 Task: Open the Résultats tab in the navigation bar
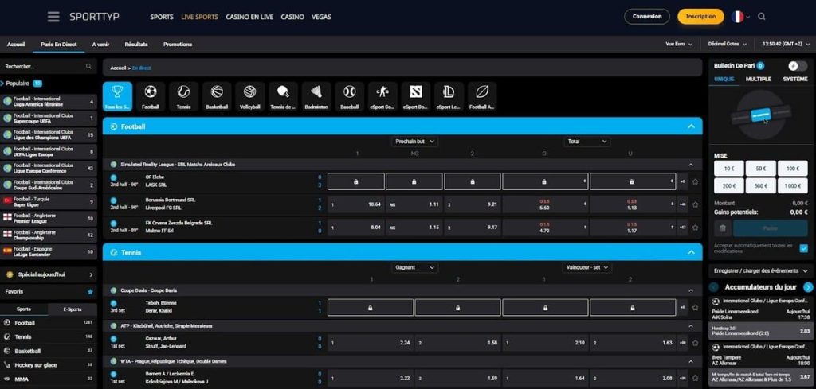tap(136, 45)
